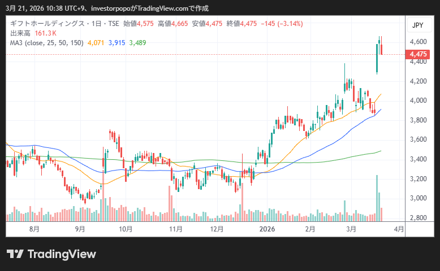Select the MA3 (close, 25, 50, 150) indicator legend
Viewport: 440px width, 271px height.
click(x=45, y=42)
